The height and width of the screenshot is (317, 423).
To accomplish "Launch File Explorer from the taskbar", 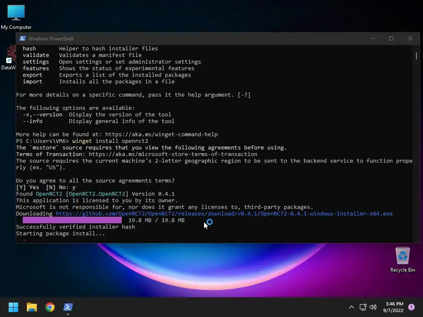I will [31, 307].
